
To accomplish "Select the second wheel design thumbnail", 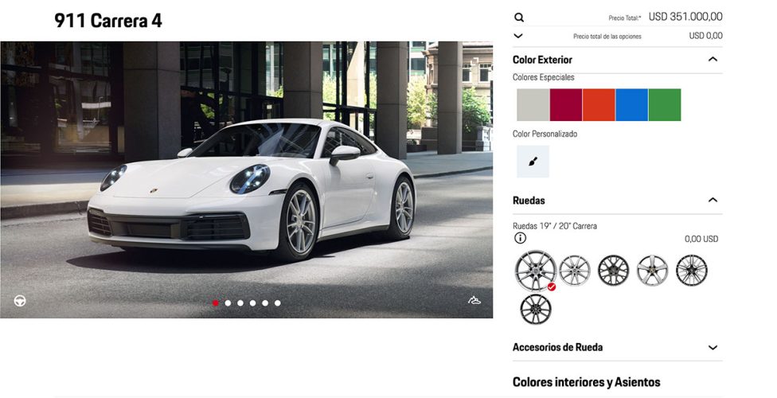I will (x=574, y=271).
